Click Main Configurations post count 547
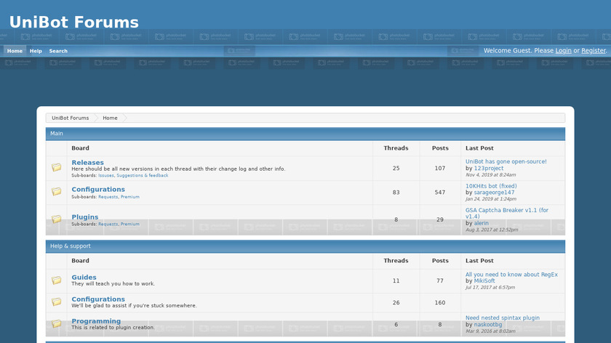 coord(440,193)
